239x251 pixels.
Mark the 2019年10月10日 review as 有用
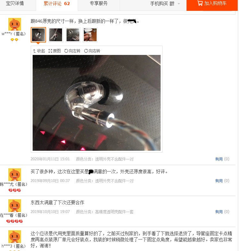tap(222, 212)
